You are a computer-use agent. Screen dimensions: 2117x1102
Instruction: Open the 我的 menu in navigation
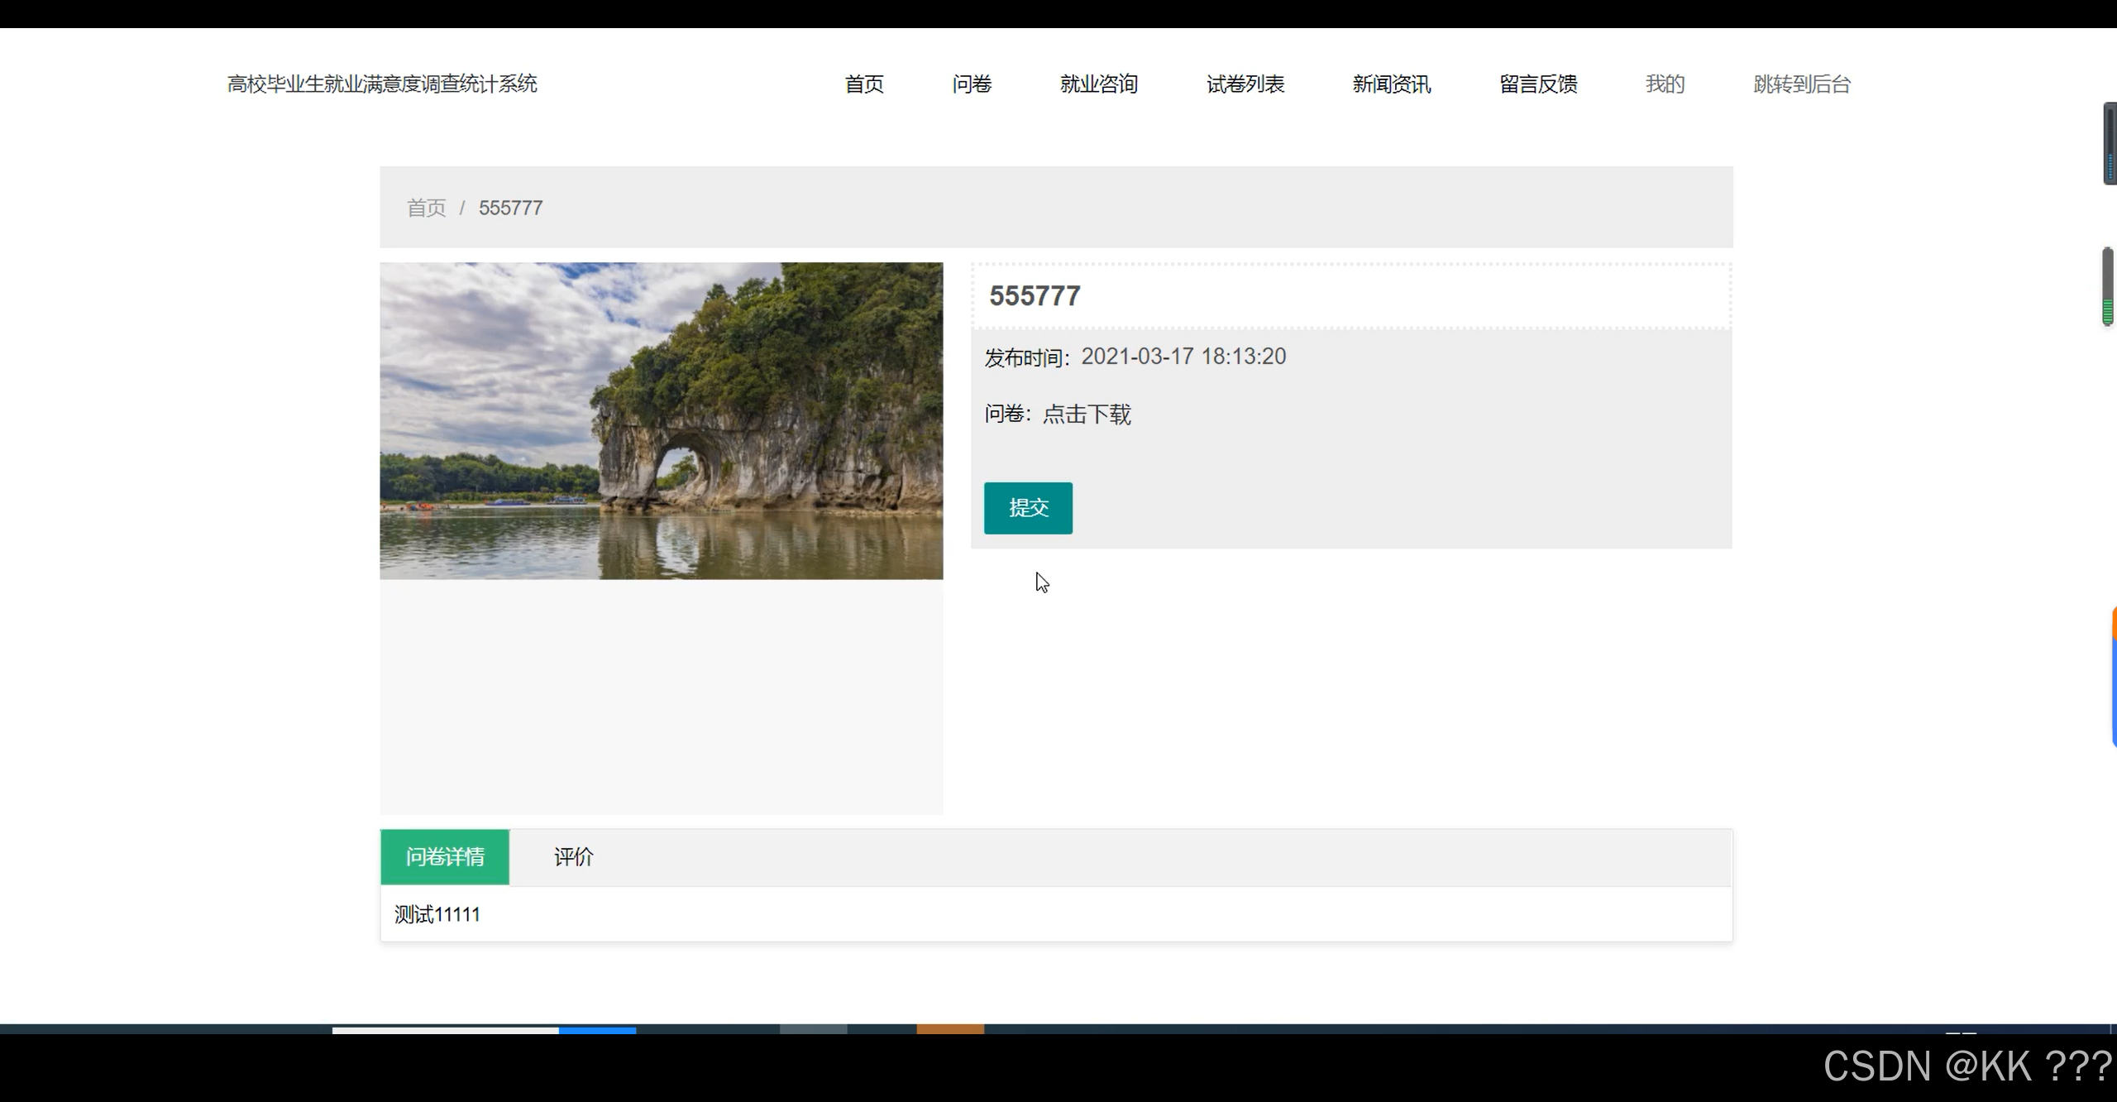coord(1665,84)
